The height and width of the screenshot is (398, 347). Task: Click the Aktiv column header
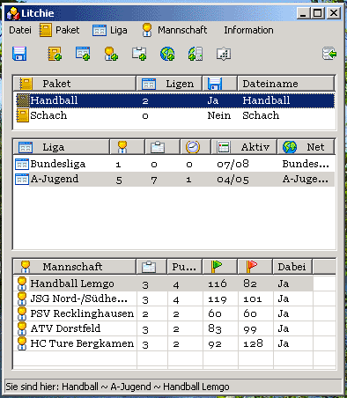(x=244, y=147)
